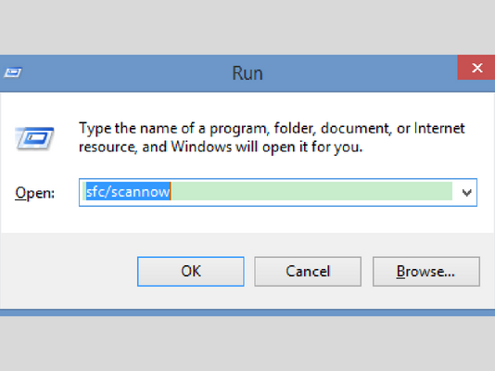Screen dimensions: 495x371
Task: Close the Run dialog with the red X
Action: [x=476, y=68]
